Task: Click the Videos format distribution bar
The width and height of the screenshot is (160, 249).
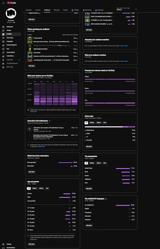Action: (110, 79)
